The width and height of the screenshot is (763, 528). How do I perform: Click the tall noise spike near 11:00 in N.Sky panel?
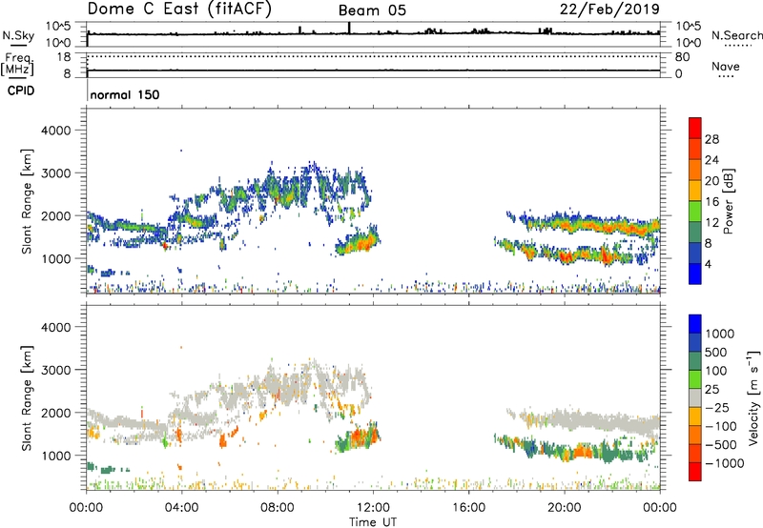tap(349, 29)
